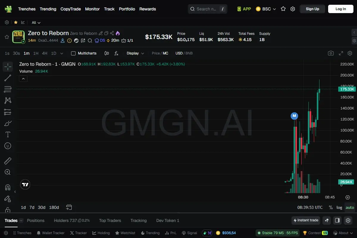This screenshot has height=238, width=357.
Task: Select the brush drawing tool
Action: click(x=8, y=123)
